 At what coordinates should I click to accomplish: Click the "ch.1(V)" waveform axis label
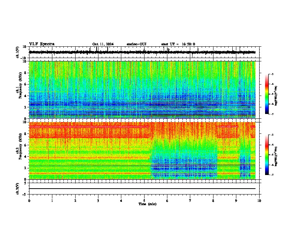(x=17, y=52)
